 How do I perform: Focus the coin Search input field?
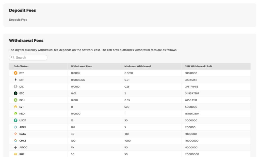click(30, 58)
